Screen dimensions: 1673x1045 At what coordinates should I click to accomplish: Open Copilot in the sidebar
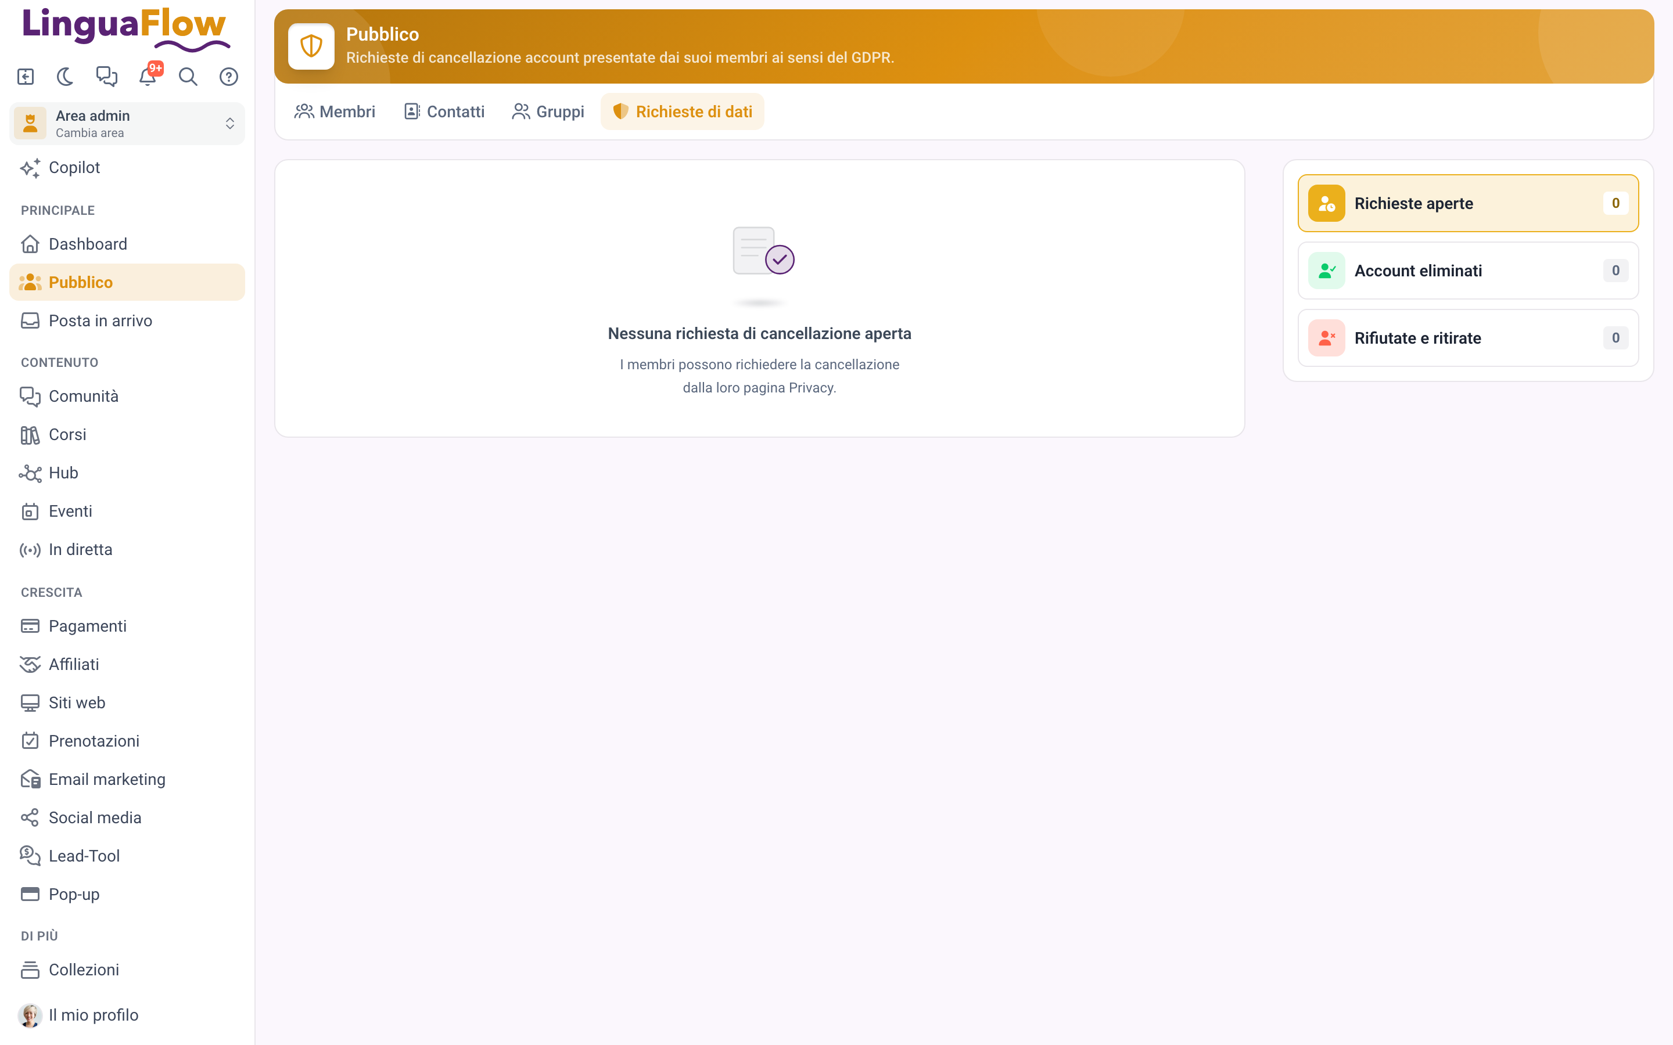[127, 168]
